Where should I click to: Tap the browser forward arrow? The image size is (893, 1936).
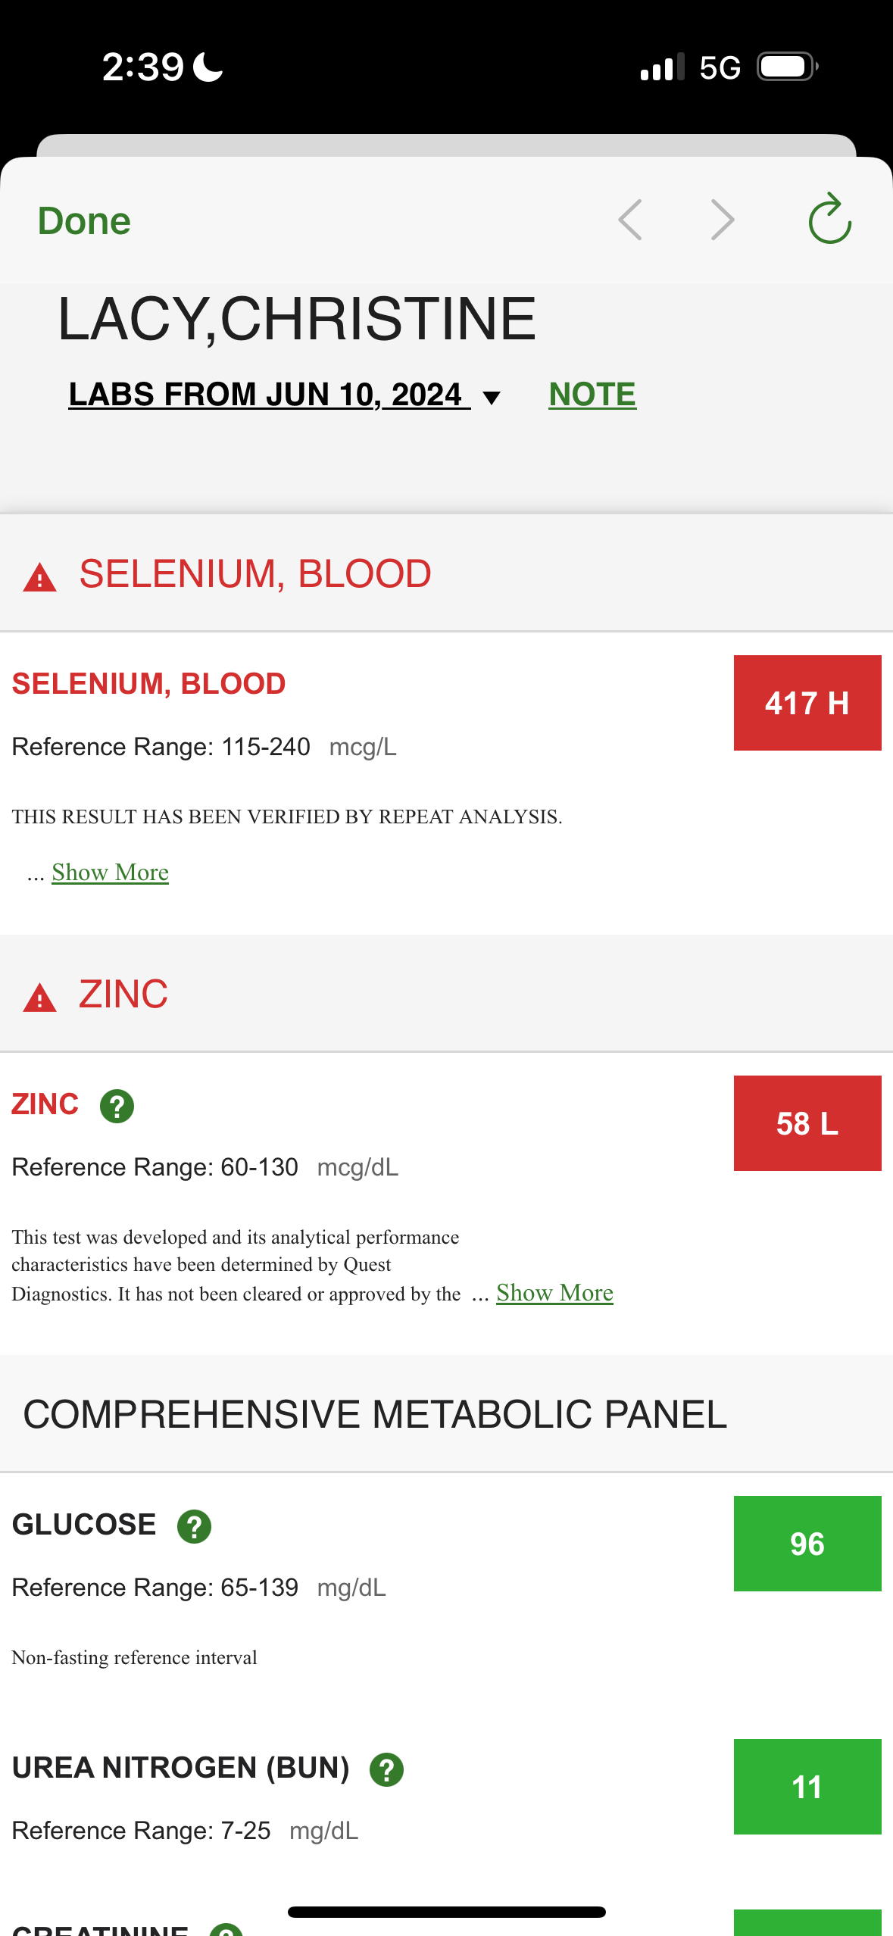pos(723,220)
